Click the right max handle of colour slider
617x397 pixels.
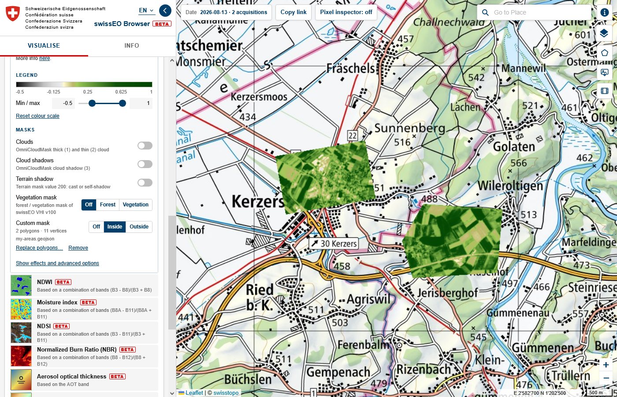click(123, 103)
